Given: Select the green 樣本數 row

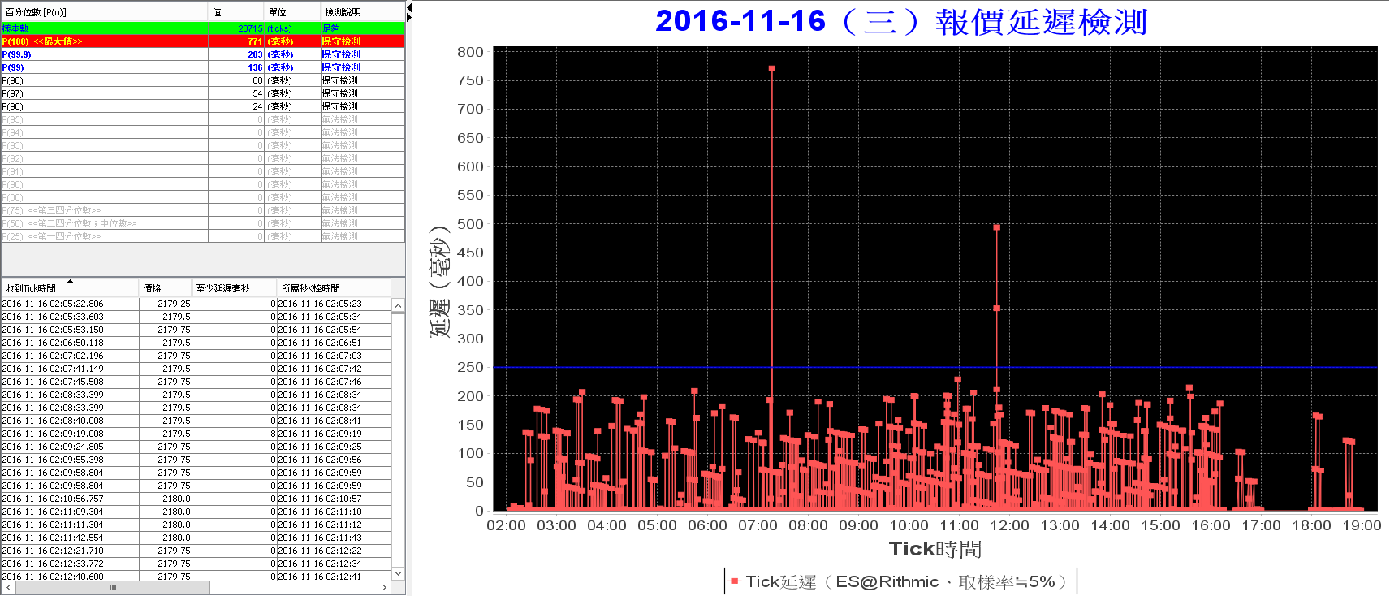Looking at the screenshot, I should pos(203,28).
